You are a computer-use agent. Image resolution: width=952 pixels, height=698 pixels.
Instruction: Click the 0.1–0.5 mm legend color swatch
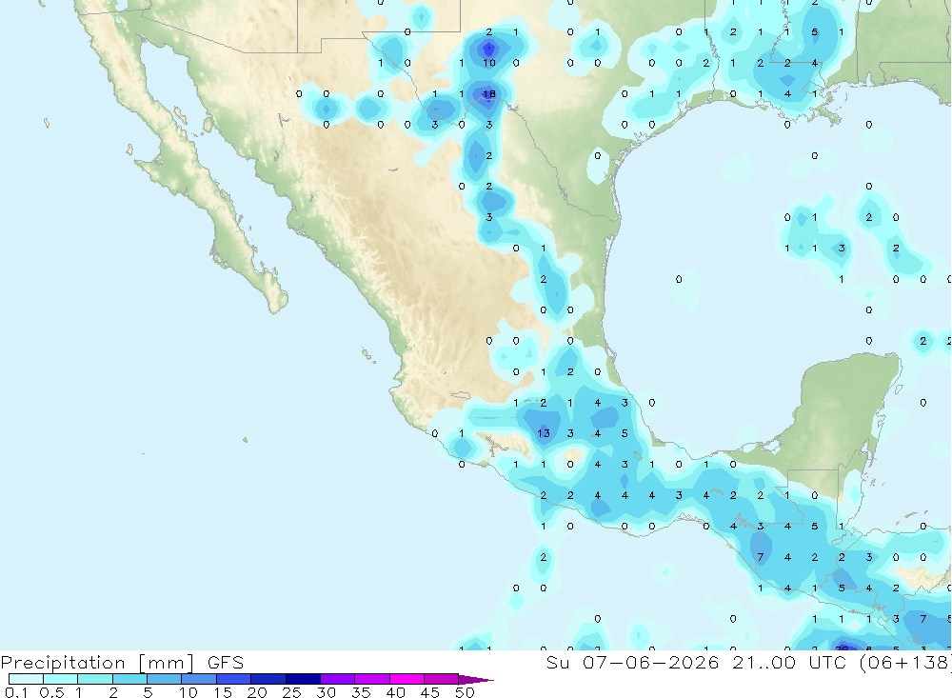click(x=26, y=679)
